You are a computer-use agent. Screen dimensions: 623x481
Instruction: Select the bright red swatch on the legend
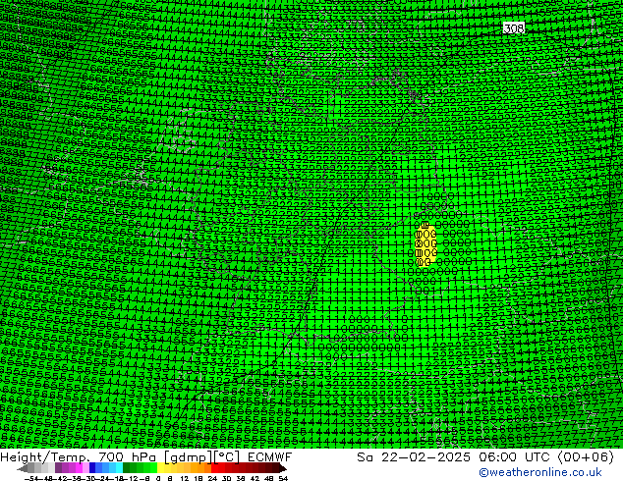pos(214,467)
